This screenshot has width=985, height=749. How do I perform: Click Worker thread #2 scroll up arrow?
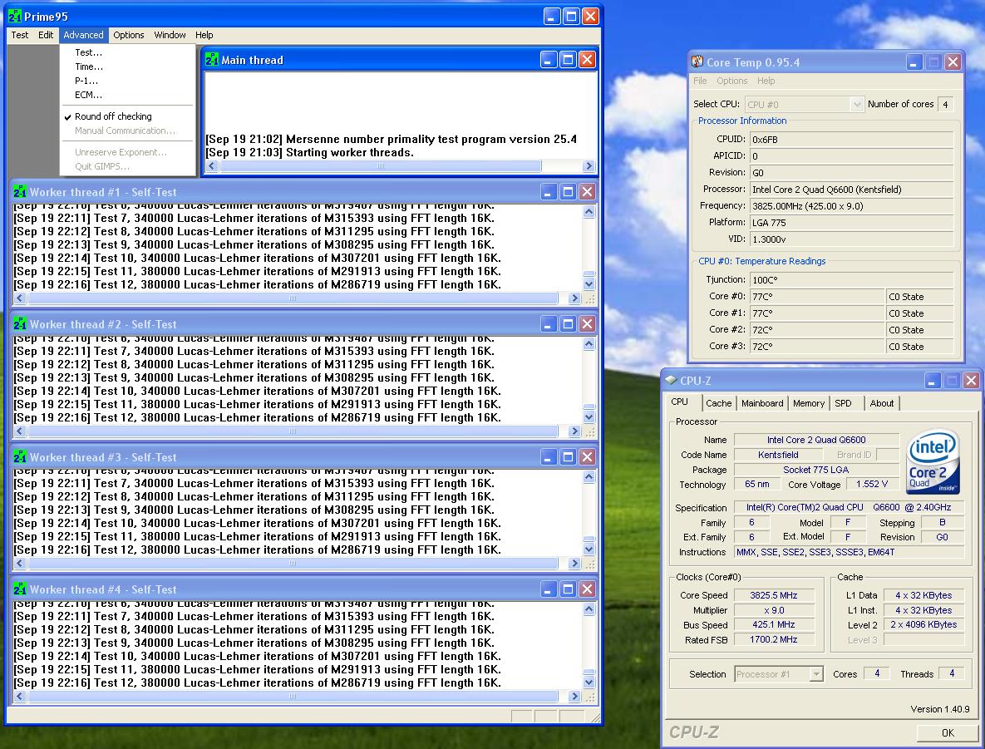(589, 343)
